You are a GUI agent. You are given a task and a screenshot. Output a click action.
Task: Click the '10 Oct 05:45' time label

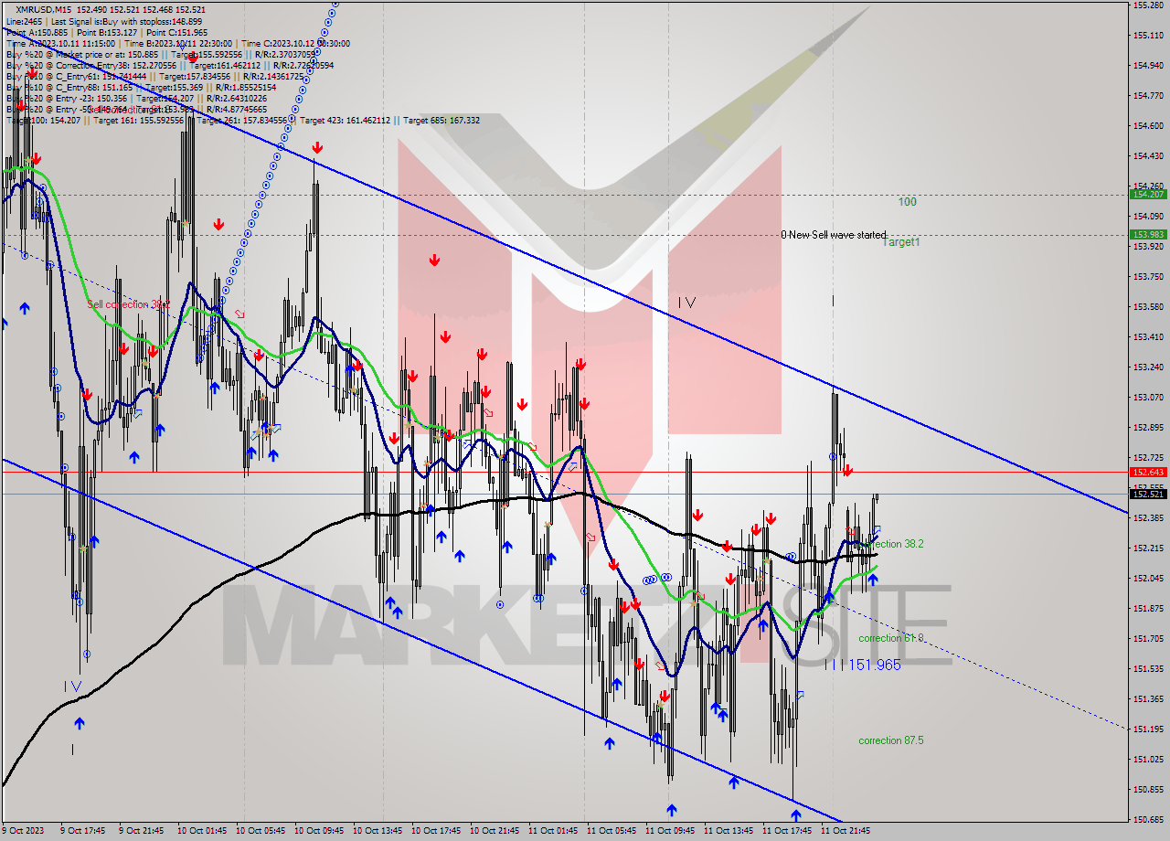(261, 831)
